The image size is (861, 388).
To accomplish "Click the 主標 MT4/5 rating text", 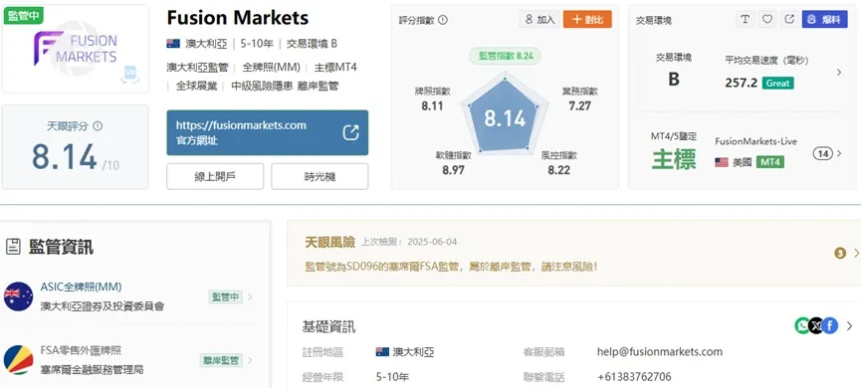I will [674, 159].
